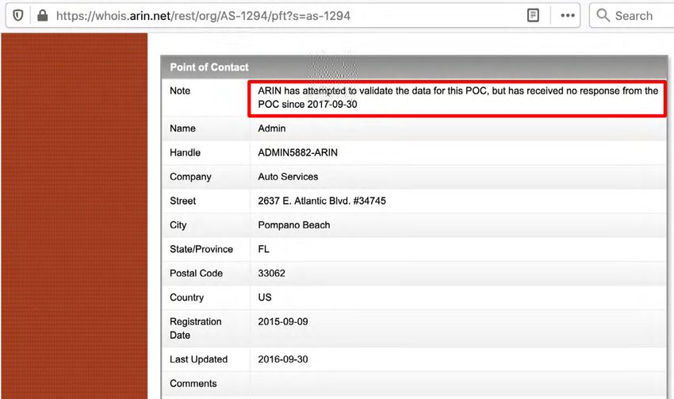Open the tracking protection shield icon
674x399 pixels.
(x=17, y=16)
